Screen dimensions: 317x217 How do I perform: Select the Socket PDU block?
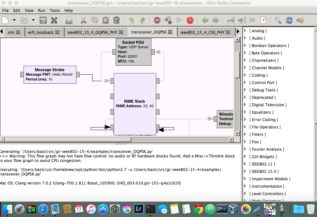pos(133,52)
